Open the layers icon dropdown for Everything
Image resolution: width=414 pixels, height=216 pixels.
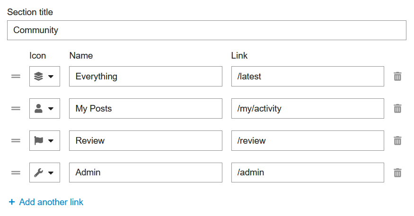tap(44, 77)
